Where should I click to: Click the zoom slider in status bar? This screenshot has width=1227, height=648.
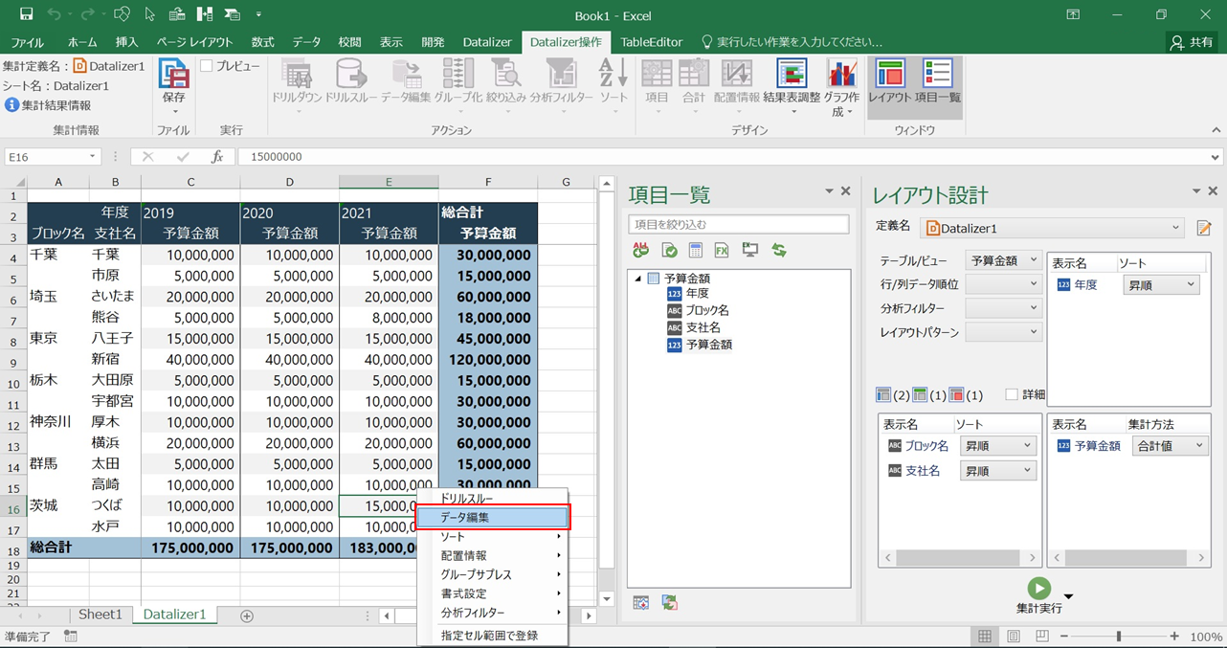(x=1119, y=637)
